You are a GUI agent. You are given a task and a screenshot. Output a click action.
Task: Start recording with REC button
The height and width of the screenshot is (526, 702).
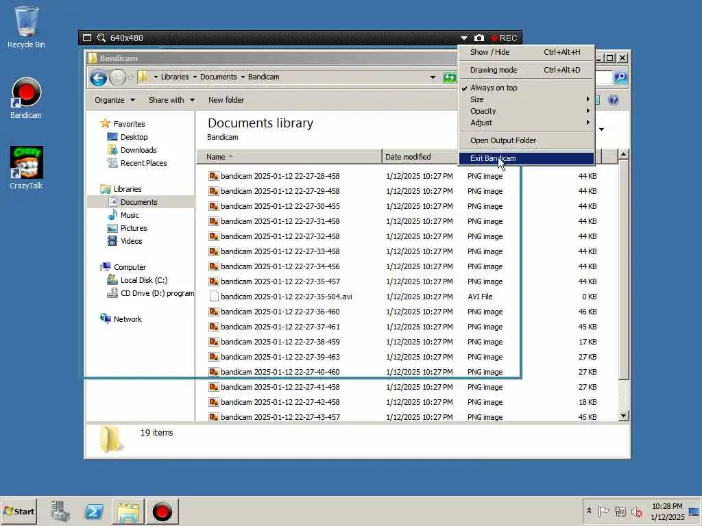pyautogui.click(x=504, y=38)
